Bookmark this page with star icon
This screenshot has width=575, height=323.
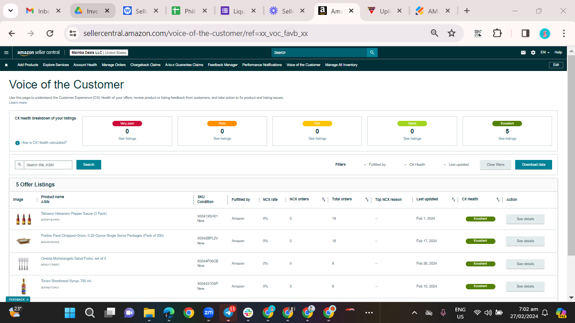(451, 33)
